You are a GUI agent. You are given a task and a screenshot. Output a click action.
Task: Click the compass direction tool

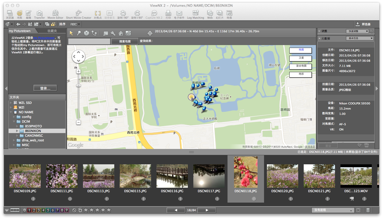pyautogui.click(x=87, y=33)
